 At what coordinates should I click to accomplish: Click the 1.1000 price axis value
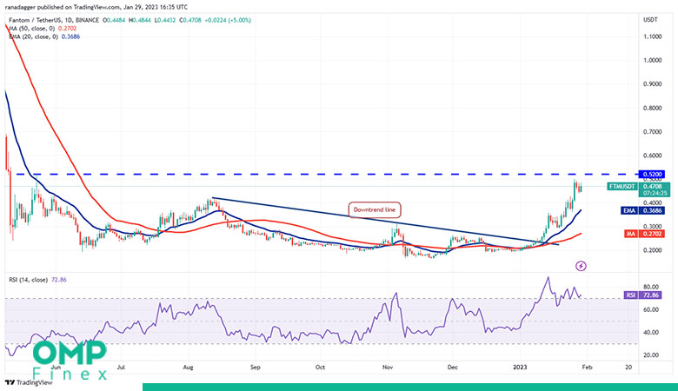pos(653,36)
